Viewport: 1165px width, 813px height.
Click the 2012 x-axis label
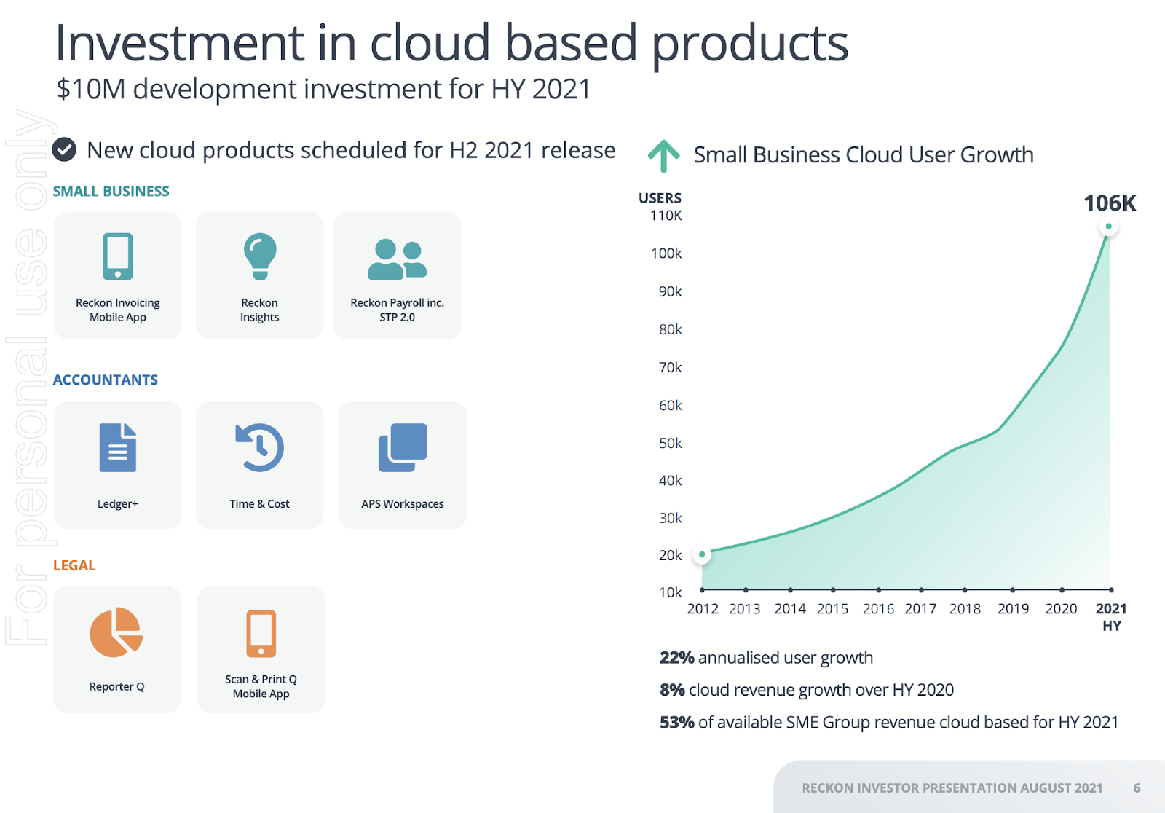tap(703, 608)
